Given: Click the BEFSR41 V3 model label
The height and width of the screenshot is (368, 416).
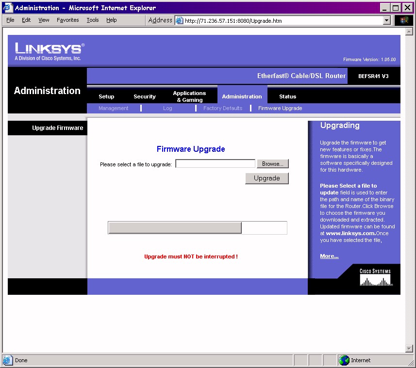Looking at the screenshot, I should coord(373,76).
